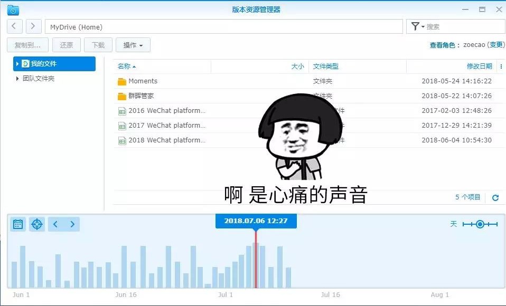This screenshot has height=306, width=506.
Task: Click the date 2017-02-03 12:48:26
Action: point(457,111)
